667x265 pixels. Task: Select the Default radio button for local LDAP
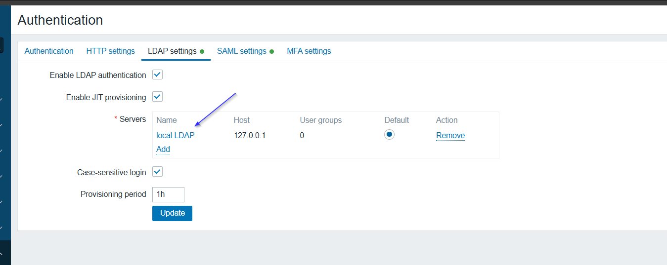pyautogui.click(x=390, y=135)
